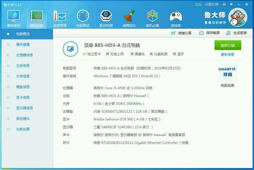Click the 无线上网 status indicator
This screenshot has height=170, width=254.
pos(115,54)
